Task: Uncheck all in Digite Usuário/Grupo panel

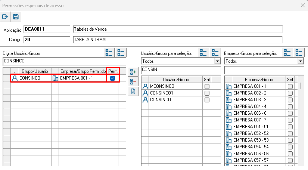Action: (x=121, y=53)
